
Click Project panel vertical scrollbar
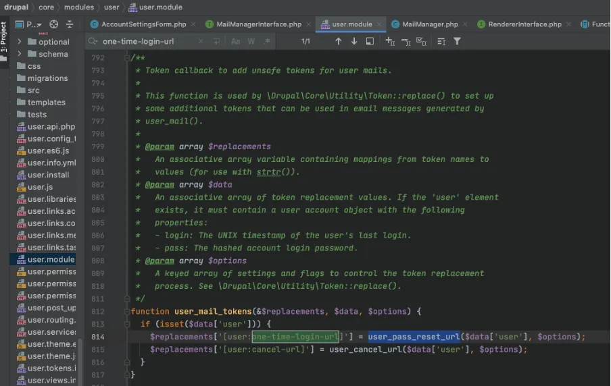80,362
